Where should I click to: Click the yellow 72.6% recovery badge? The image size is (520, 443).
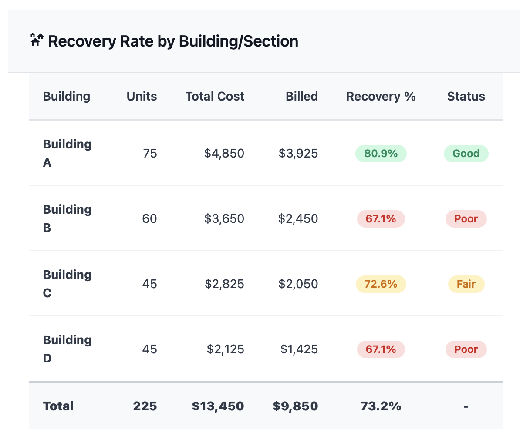point(381,284)
